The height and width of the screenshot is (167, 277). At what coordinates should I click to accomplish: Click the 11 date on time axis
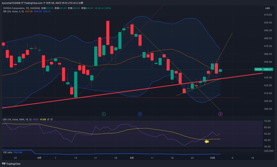click(152, 158)
